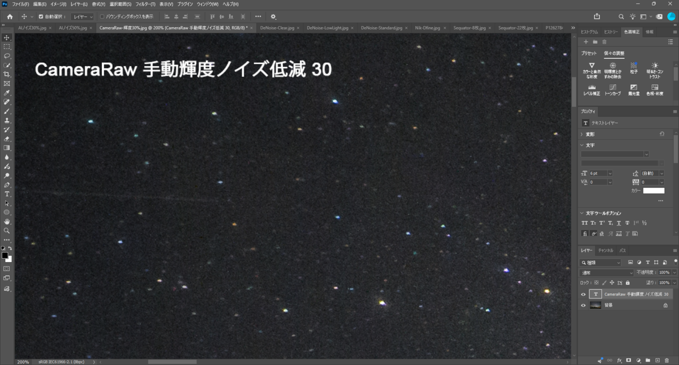Select the Eyedropper tool
The height and width of the screenshot is (365, 679).
click(7, 93)
